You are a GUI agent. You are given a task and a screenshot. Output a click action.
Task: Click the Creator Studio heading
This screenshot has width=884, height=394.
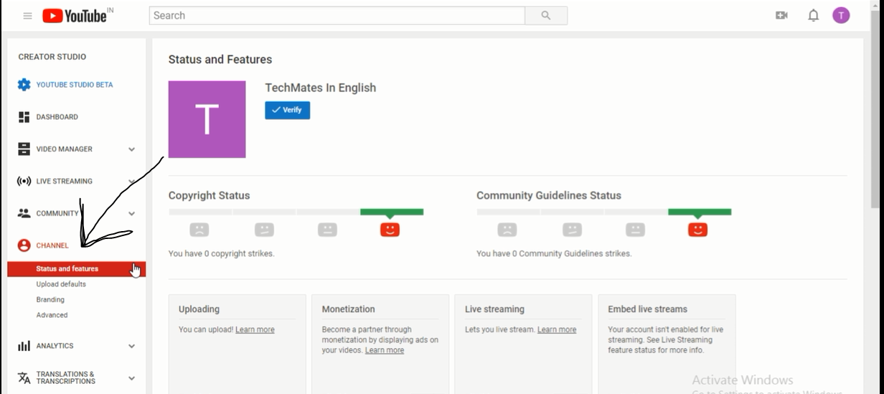[52, 57]
